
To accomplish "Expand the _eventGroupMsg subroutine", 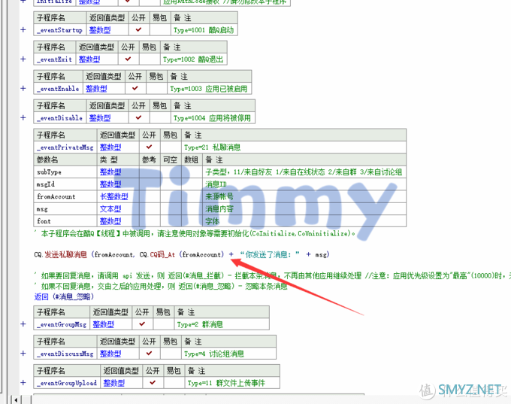I will (23, 324).
